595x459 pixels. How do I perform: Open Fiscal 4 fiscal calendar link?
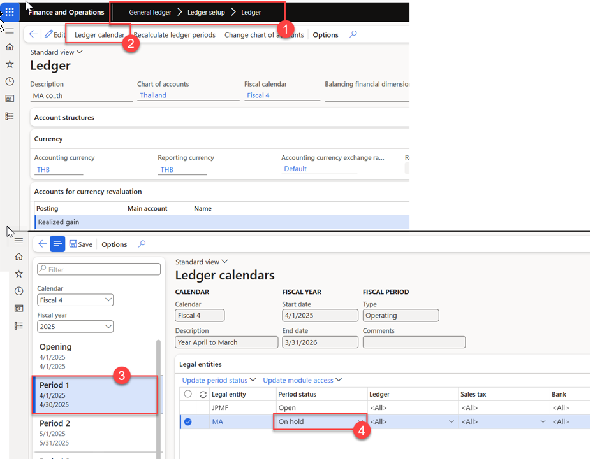(258, 95)
